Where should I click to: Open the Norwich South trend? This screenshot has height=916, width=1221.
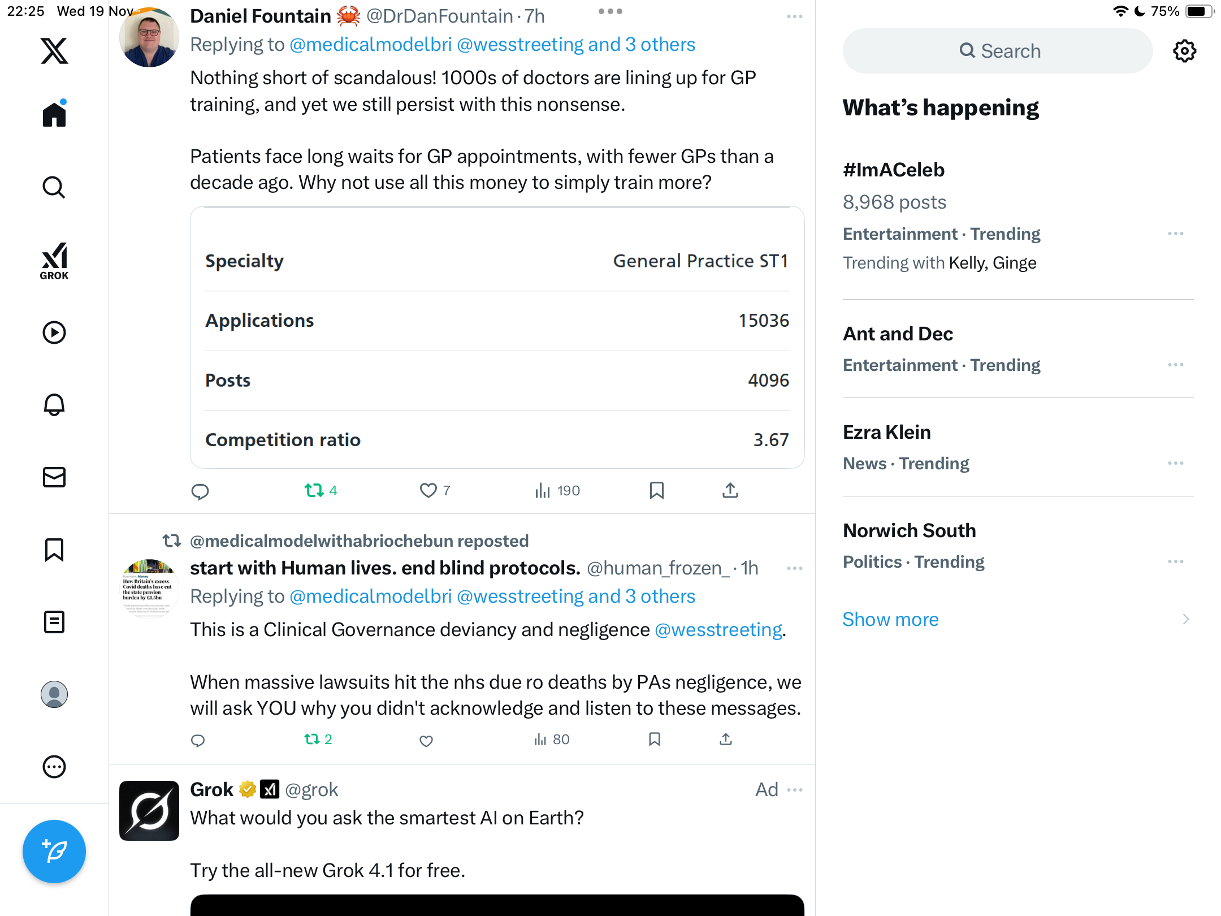909,531
